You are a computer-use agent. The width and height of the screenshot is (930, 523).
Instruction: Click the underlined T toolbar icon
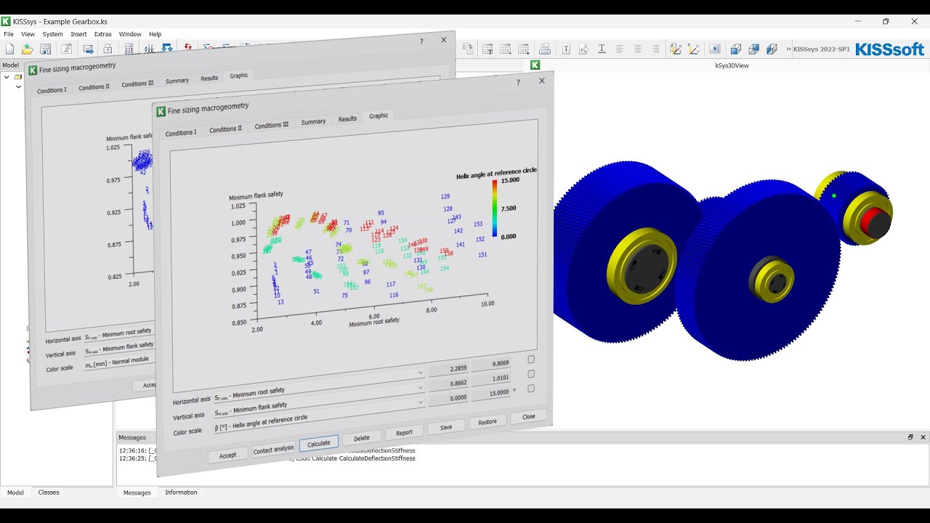click(602, 49)
